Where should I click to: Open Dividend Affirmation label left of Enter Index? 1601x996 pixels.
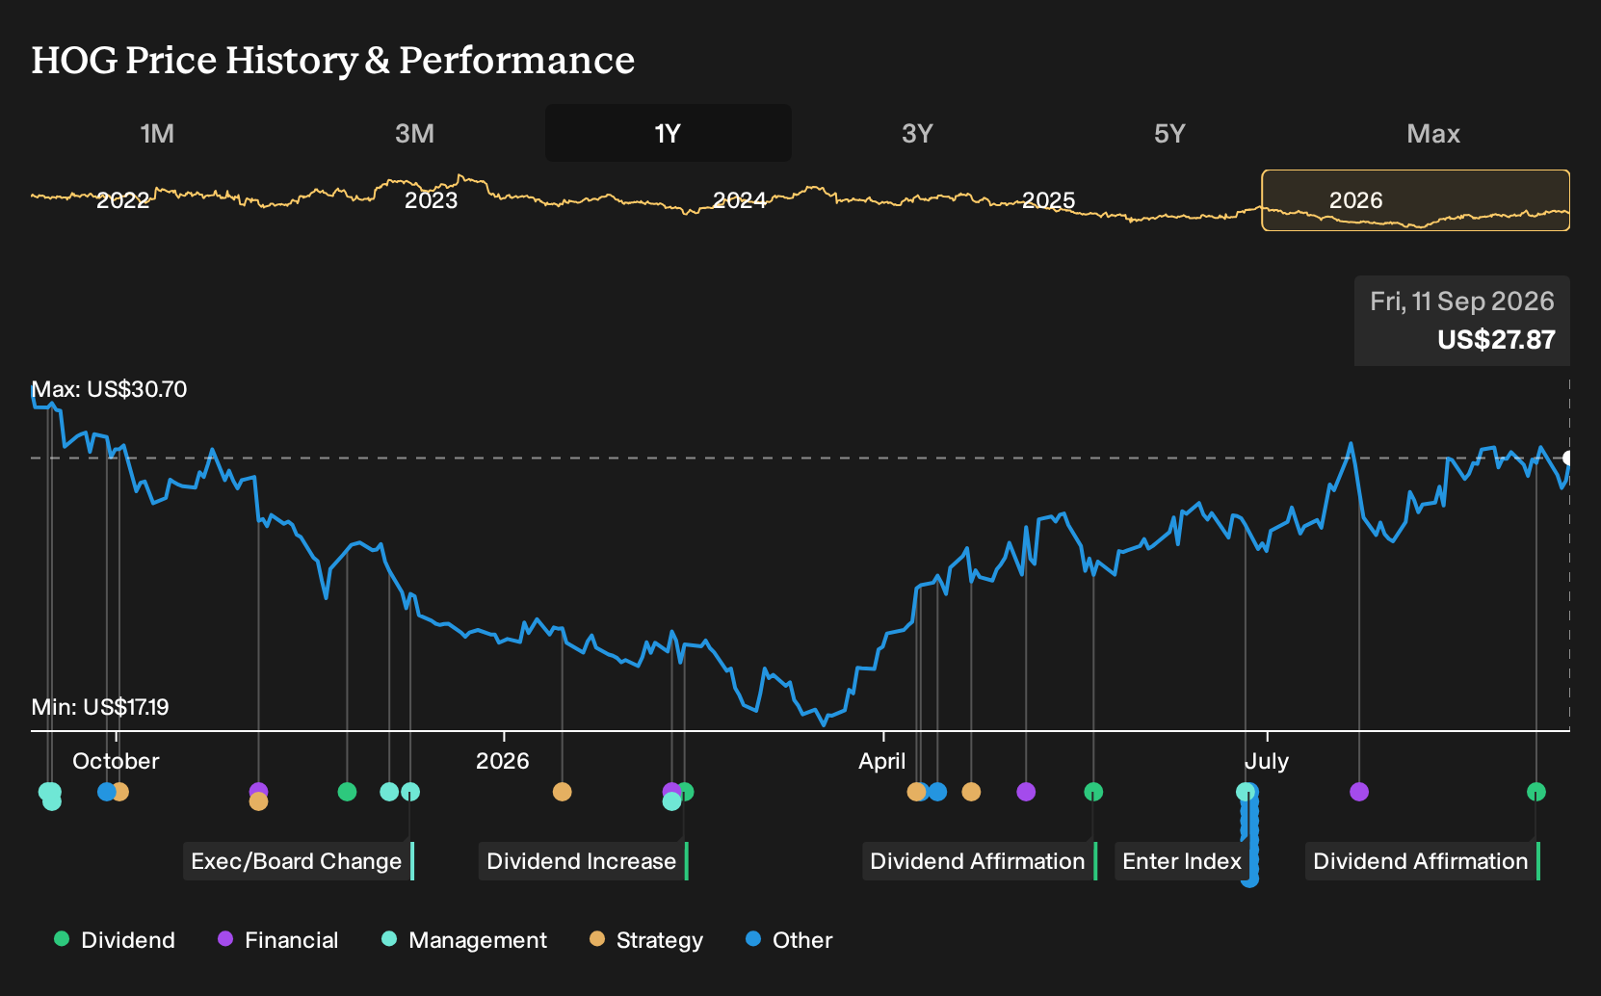point(980,861)
